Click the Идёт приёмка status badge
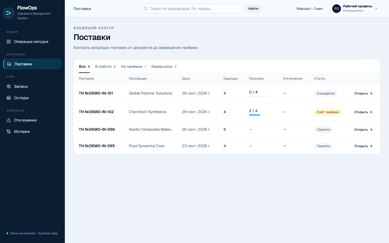The height and width of the screenshot is (243, 389). [328, 112]
